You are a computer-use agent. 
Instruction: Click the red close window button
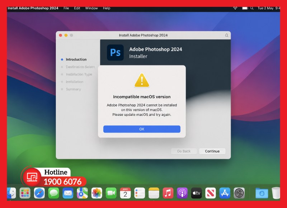click(61, 35)
